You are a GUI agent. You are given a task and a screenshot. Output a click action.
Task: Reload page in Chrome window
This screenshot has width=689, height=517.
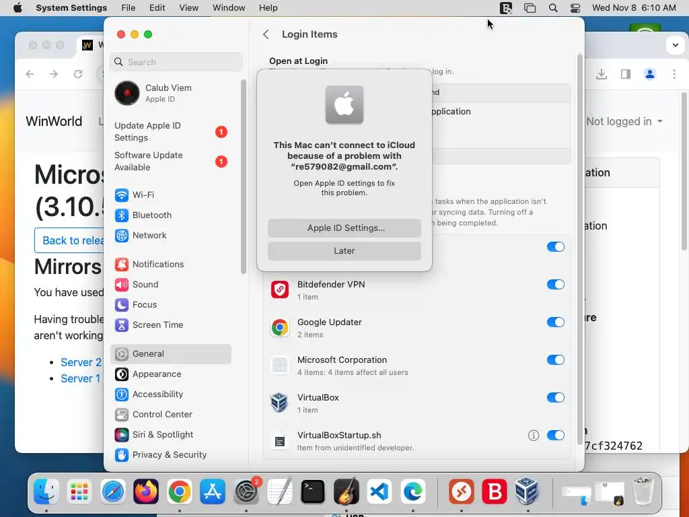point(78,74)
